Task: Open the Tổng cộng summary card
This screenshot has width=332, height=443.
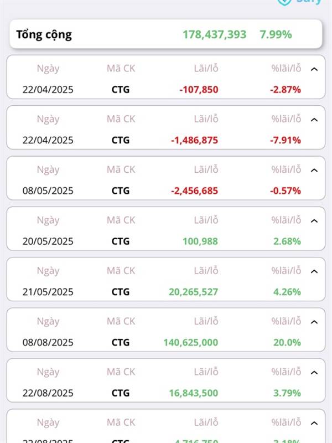Action: click(166, 34)
